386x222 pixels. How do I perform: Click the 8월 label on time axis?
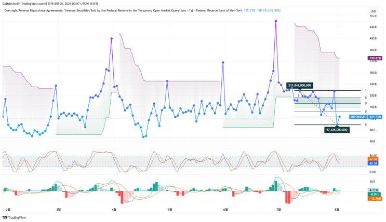click(x=337, y=210)
